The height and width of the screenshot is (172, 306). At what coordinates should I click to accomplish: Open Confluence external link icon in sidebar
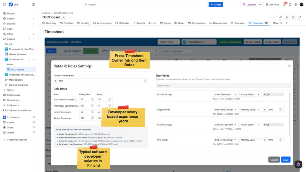[33, 117]
